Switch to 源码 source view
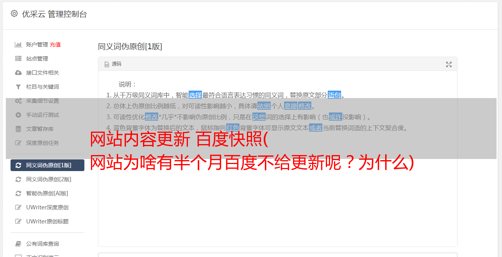 pyautogui.click(x=116, y=64)
